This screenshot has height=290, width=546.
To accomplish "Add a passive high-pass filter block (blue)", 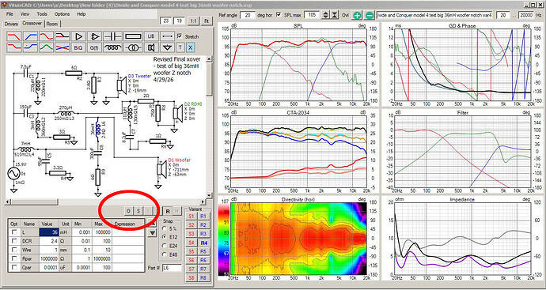I will tap(31, 36).
